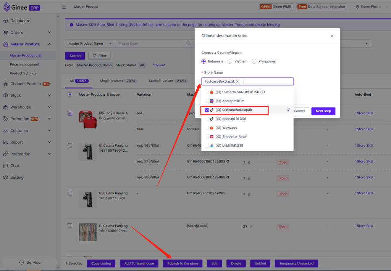Click the Unbind button
The height and width of the screenshot is (271, 391).
coord(260,263)
